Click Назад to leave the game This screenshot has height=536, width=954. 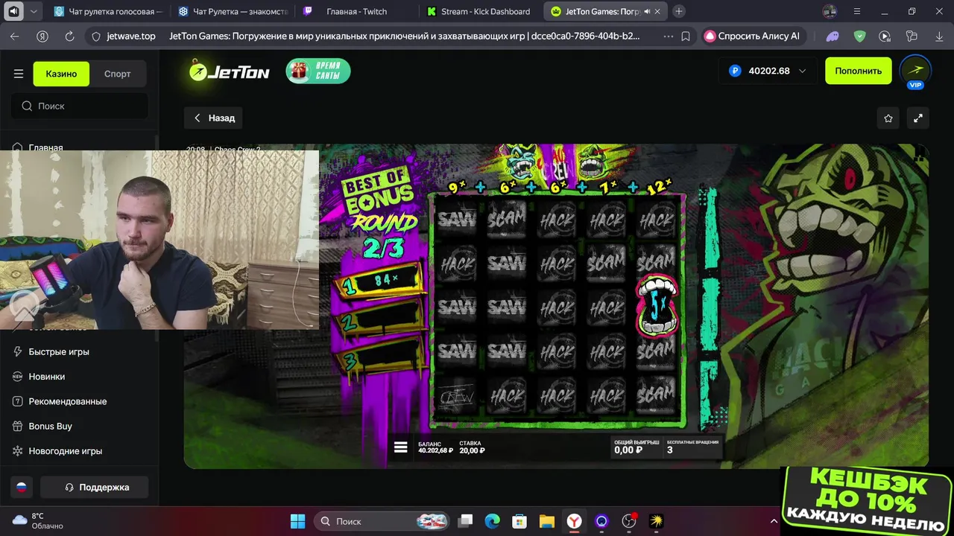coord(214,118)
